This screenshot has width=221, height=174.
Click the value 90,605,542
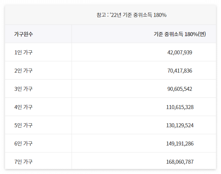[x=180, y=89]
